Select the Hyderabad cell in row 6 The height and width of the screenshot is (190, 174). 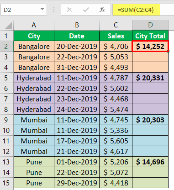click(x=34, y=89)
